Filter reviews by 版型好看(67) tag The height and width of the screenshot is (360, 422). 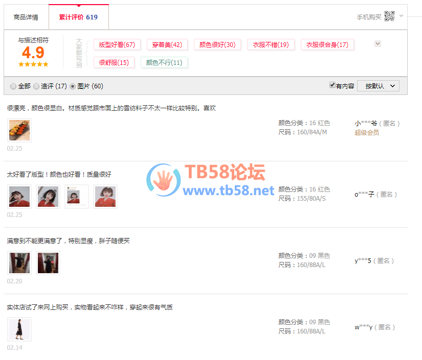(x=117, y=45)
